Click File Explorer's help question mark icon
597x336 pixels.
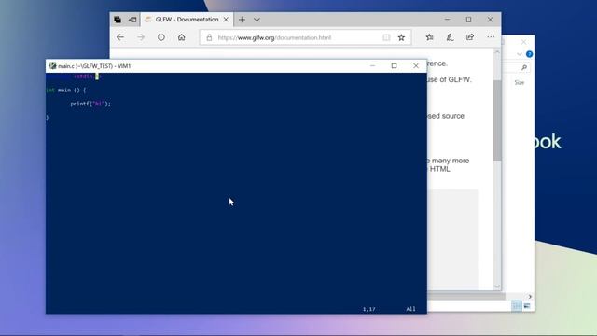pyautogui.click(x=529, y=54)
